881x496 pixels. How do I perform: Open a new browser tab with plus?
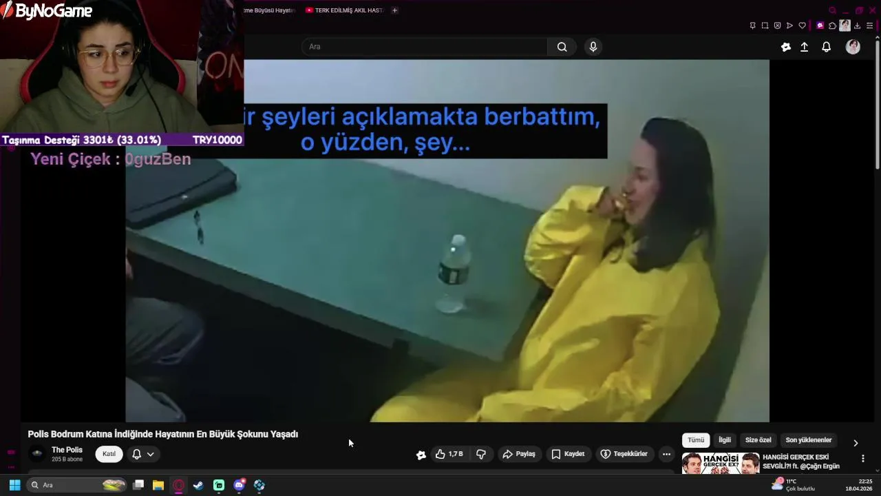(394, 10)
